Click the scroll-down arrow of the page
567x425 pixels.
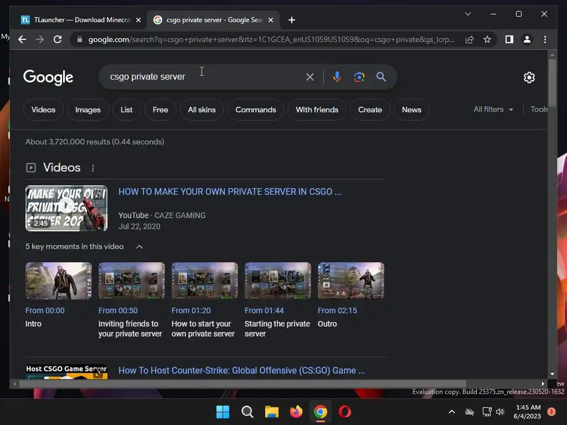pyautogui.click(x=552, y=374)
